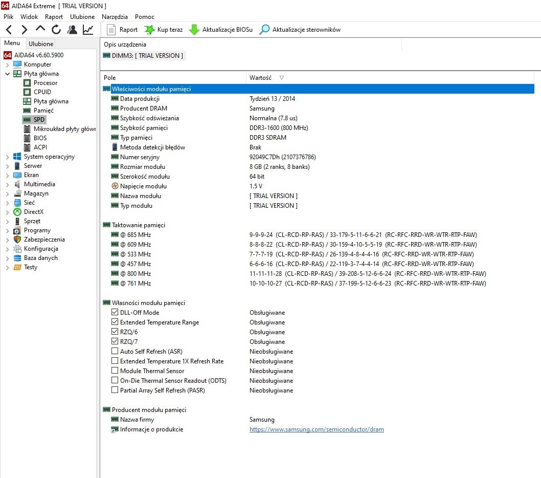Click the DirectX Xbox icon
Viewport: 541px width, 478px height.
click(17, 212)
